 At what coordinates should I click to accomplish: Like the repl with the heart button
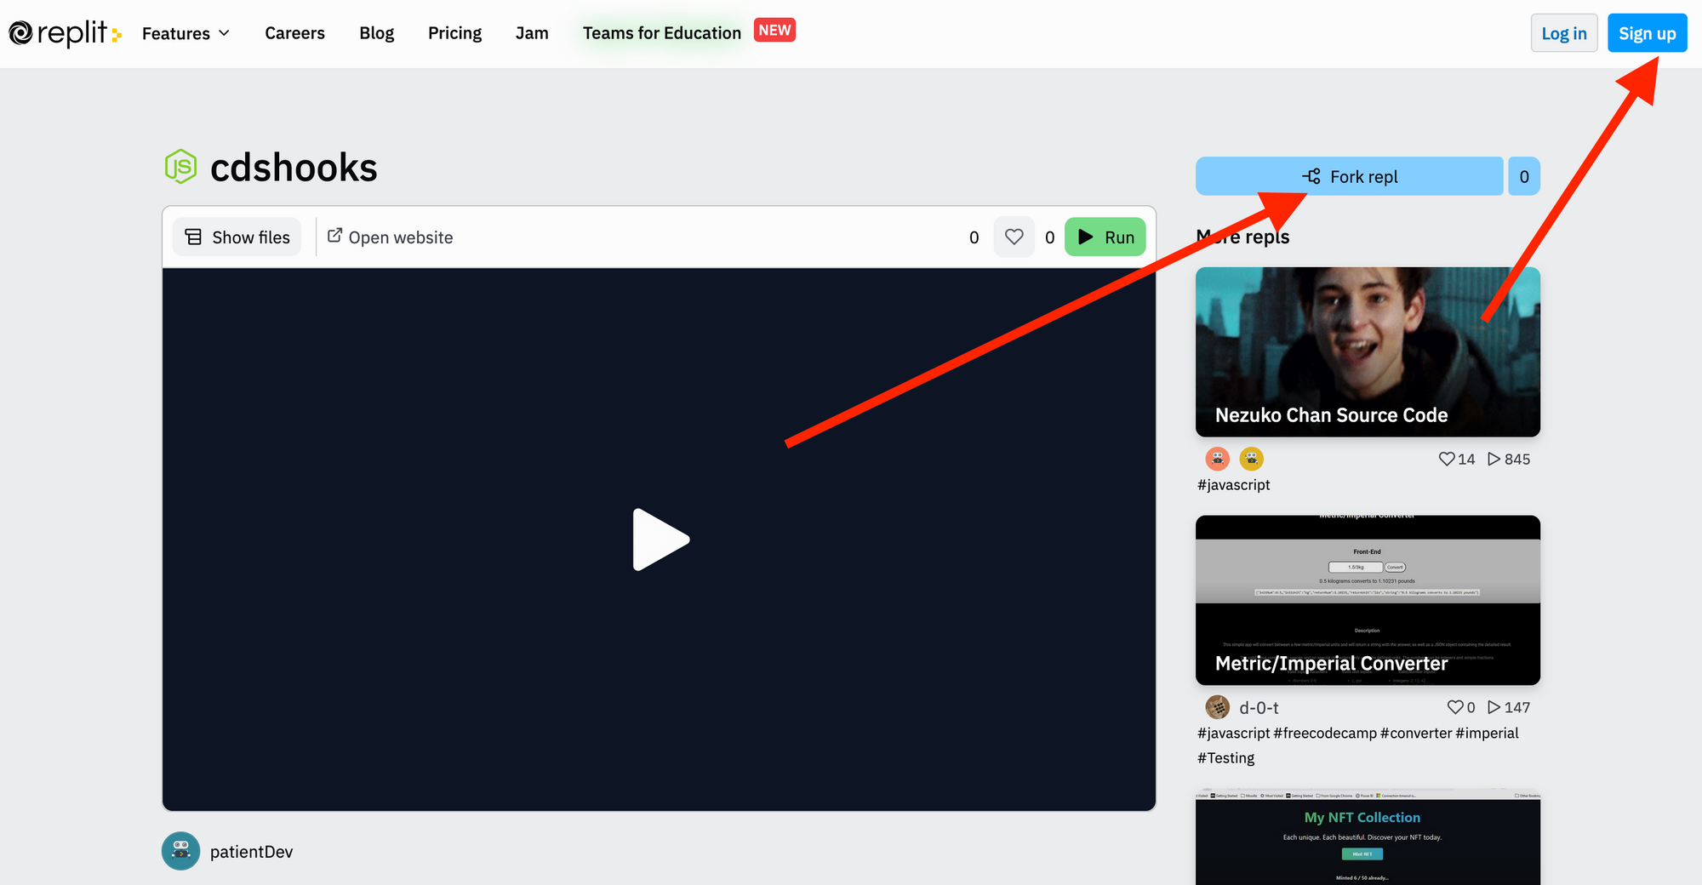(1014, 237)
